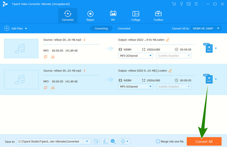Click first file's 1920x1080 resolution icon
227x147 pixels.
(x=144, y=49)
